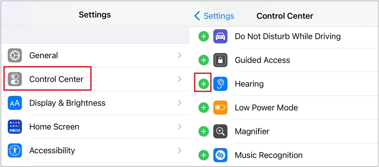Expand Accessibility using the right chevron
Viewport: 379px width, 167px height.
180,150
